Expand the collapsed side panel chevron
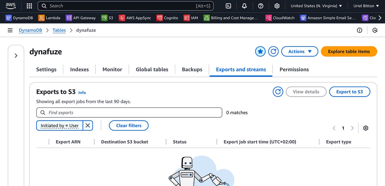385x186 pixels. 16,56
